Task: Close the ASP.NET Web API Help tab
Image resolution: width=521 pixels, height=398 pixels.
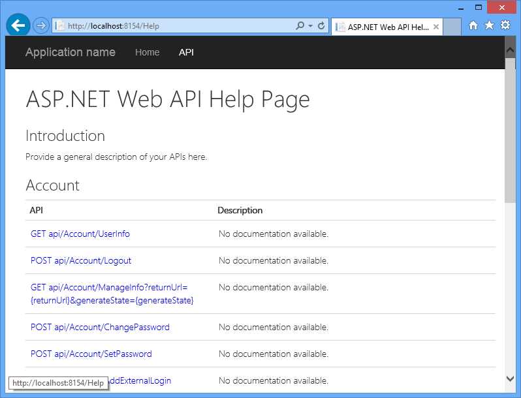Action: [435, 27]
